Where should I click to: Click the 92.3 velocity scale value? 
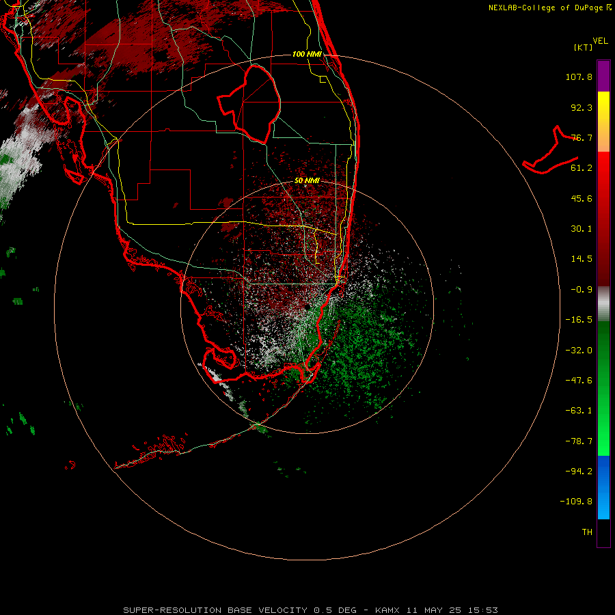coord(582,107)
